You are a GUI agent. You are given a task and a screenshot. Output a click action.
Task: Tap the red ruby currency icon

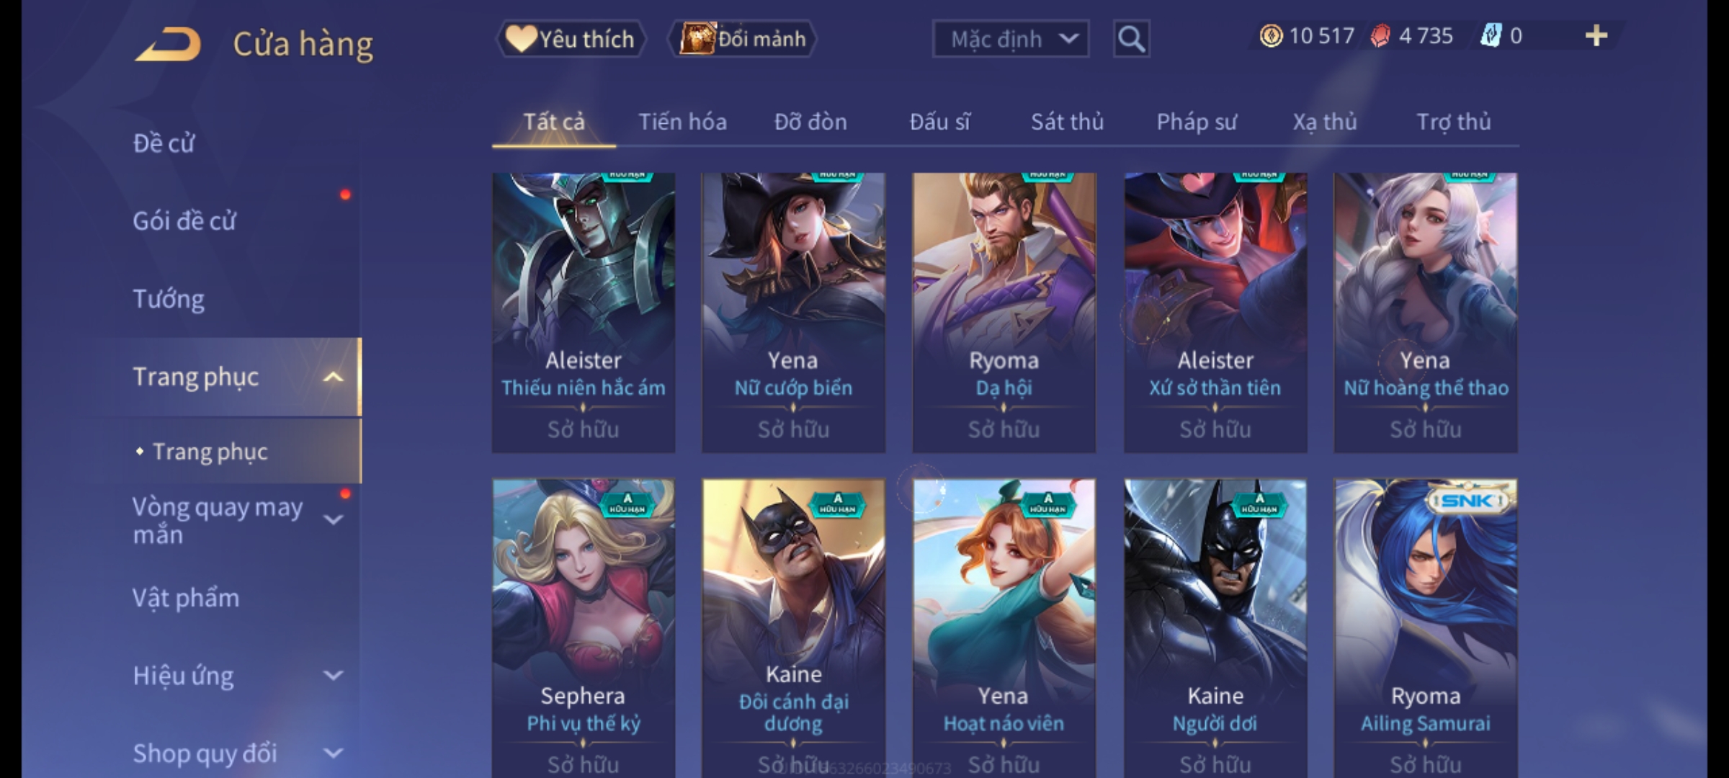(1380, 36)
